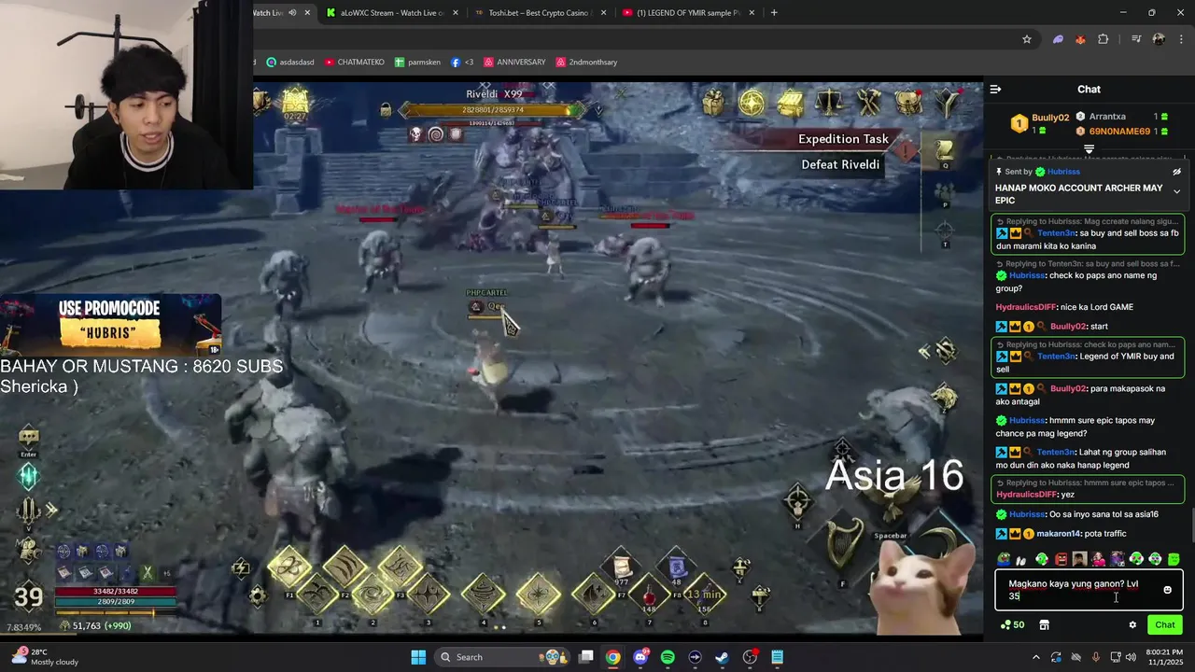Screen dimensions: 1195x672
Task: Click the Asia 16 overlay text
Action: [894, 475]
